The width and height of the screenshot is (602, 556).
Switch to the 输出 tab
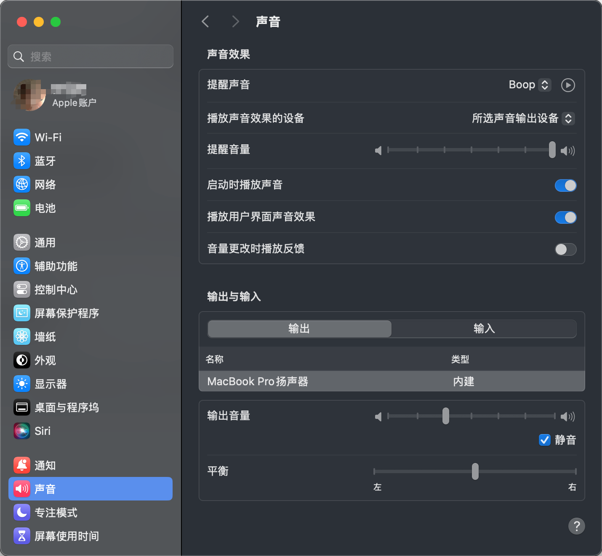tap(299, 329)
